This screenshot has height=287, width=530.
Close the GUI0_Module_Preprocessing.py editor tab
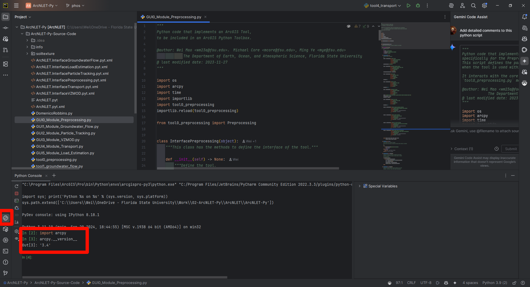205,17
